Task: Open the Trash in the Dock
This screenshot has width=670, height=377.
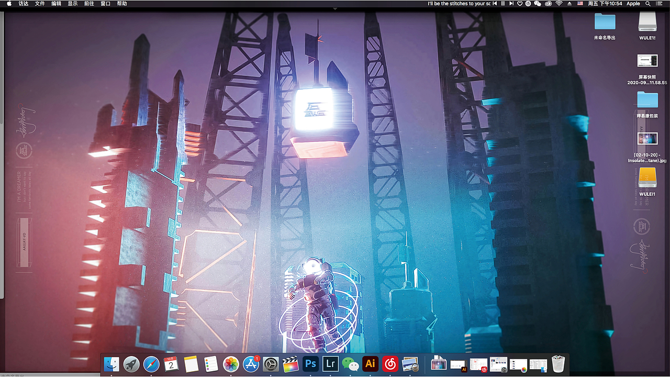Action: tap(559, 364)
